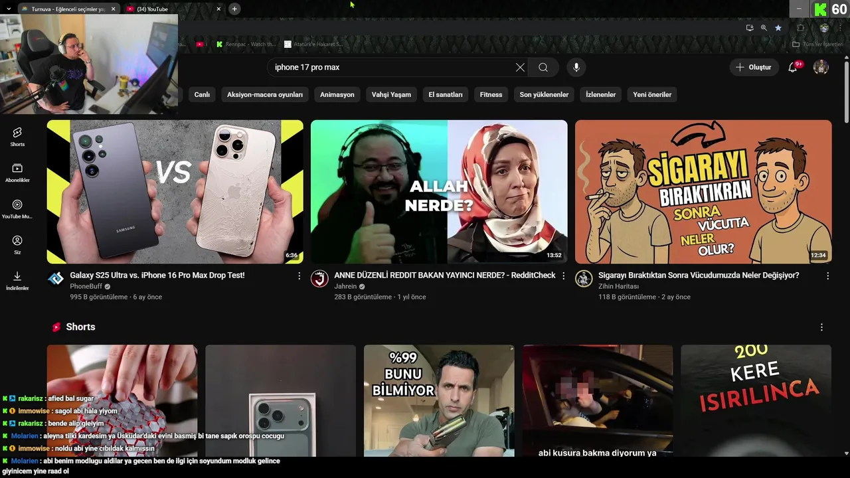Open the PhoneBuff channel avatar

[56, 279]
